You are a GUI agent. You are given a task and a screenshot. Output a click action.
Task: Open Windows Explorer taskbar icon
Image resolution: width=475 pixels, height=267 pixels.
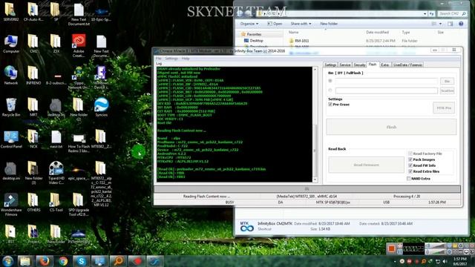click(x=25, y=261)
